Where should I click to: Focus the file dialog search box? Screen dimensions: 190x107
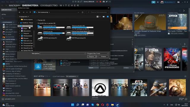tap(98, 12)
